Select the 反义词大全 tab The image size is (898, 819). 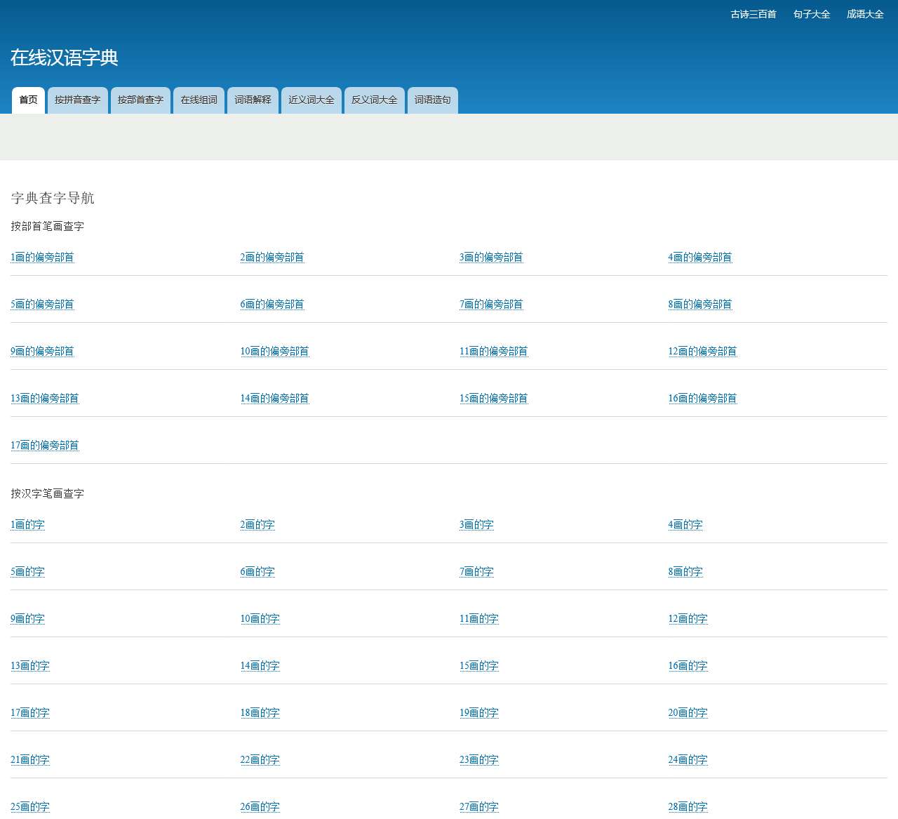pos(374,100)
